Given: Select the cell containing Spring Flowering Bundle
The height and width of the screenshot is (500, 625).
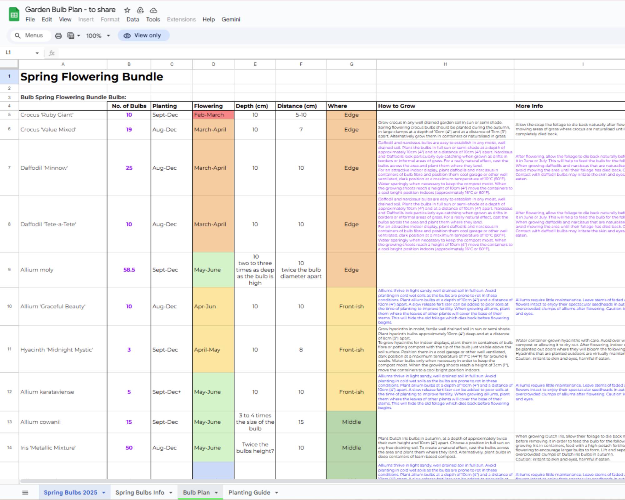Looking at the screenshot, I should click(x=62, y=76).
